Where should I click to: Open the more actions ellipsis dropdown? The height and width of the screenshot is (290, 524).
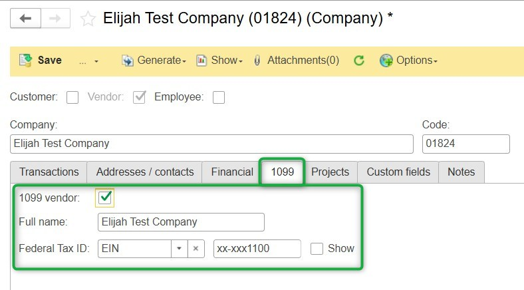coord(88,61)
